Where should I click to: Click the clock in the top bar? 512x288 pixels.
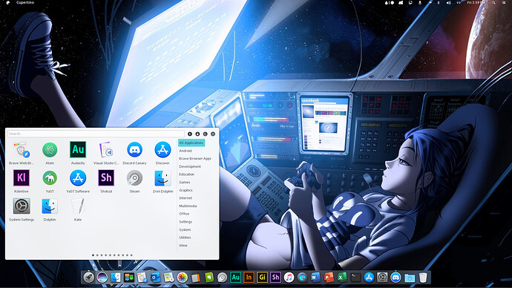pyautogui.click(x=476, y=3)
